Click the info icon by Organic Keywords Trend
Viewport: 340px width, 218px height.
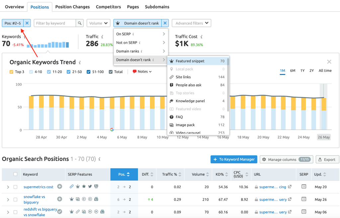80,62
